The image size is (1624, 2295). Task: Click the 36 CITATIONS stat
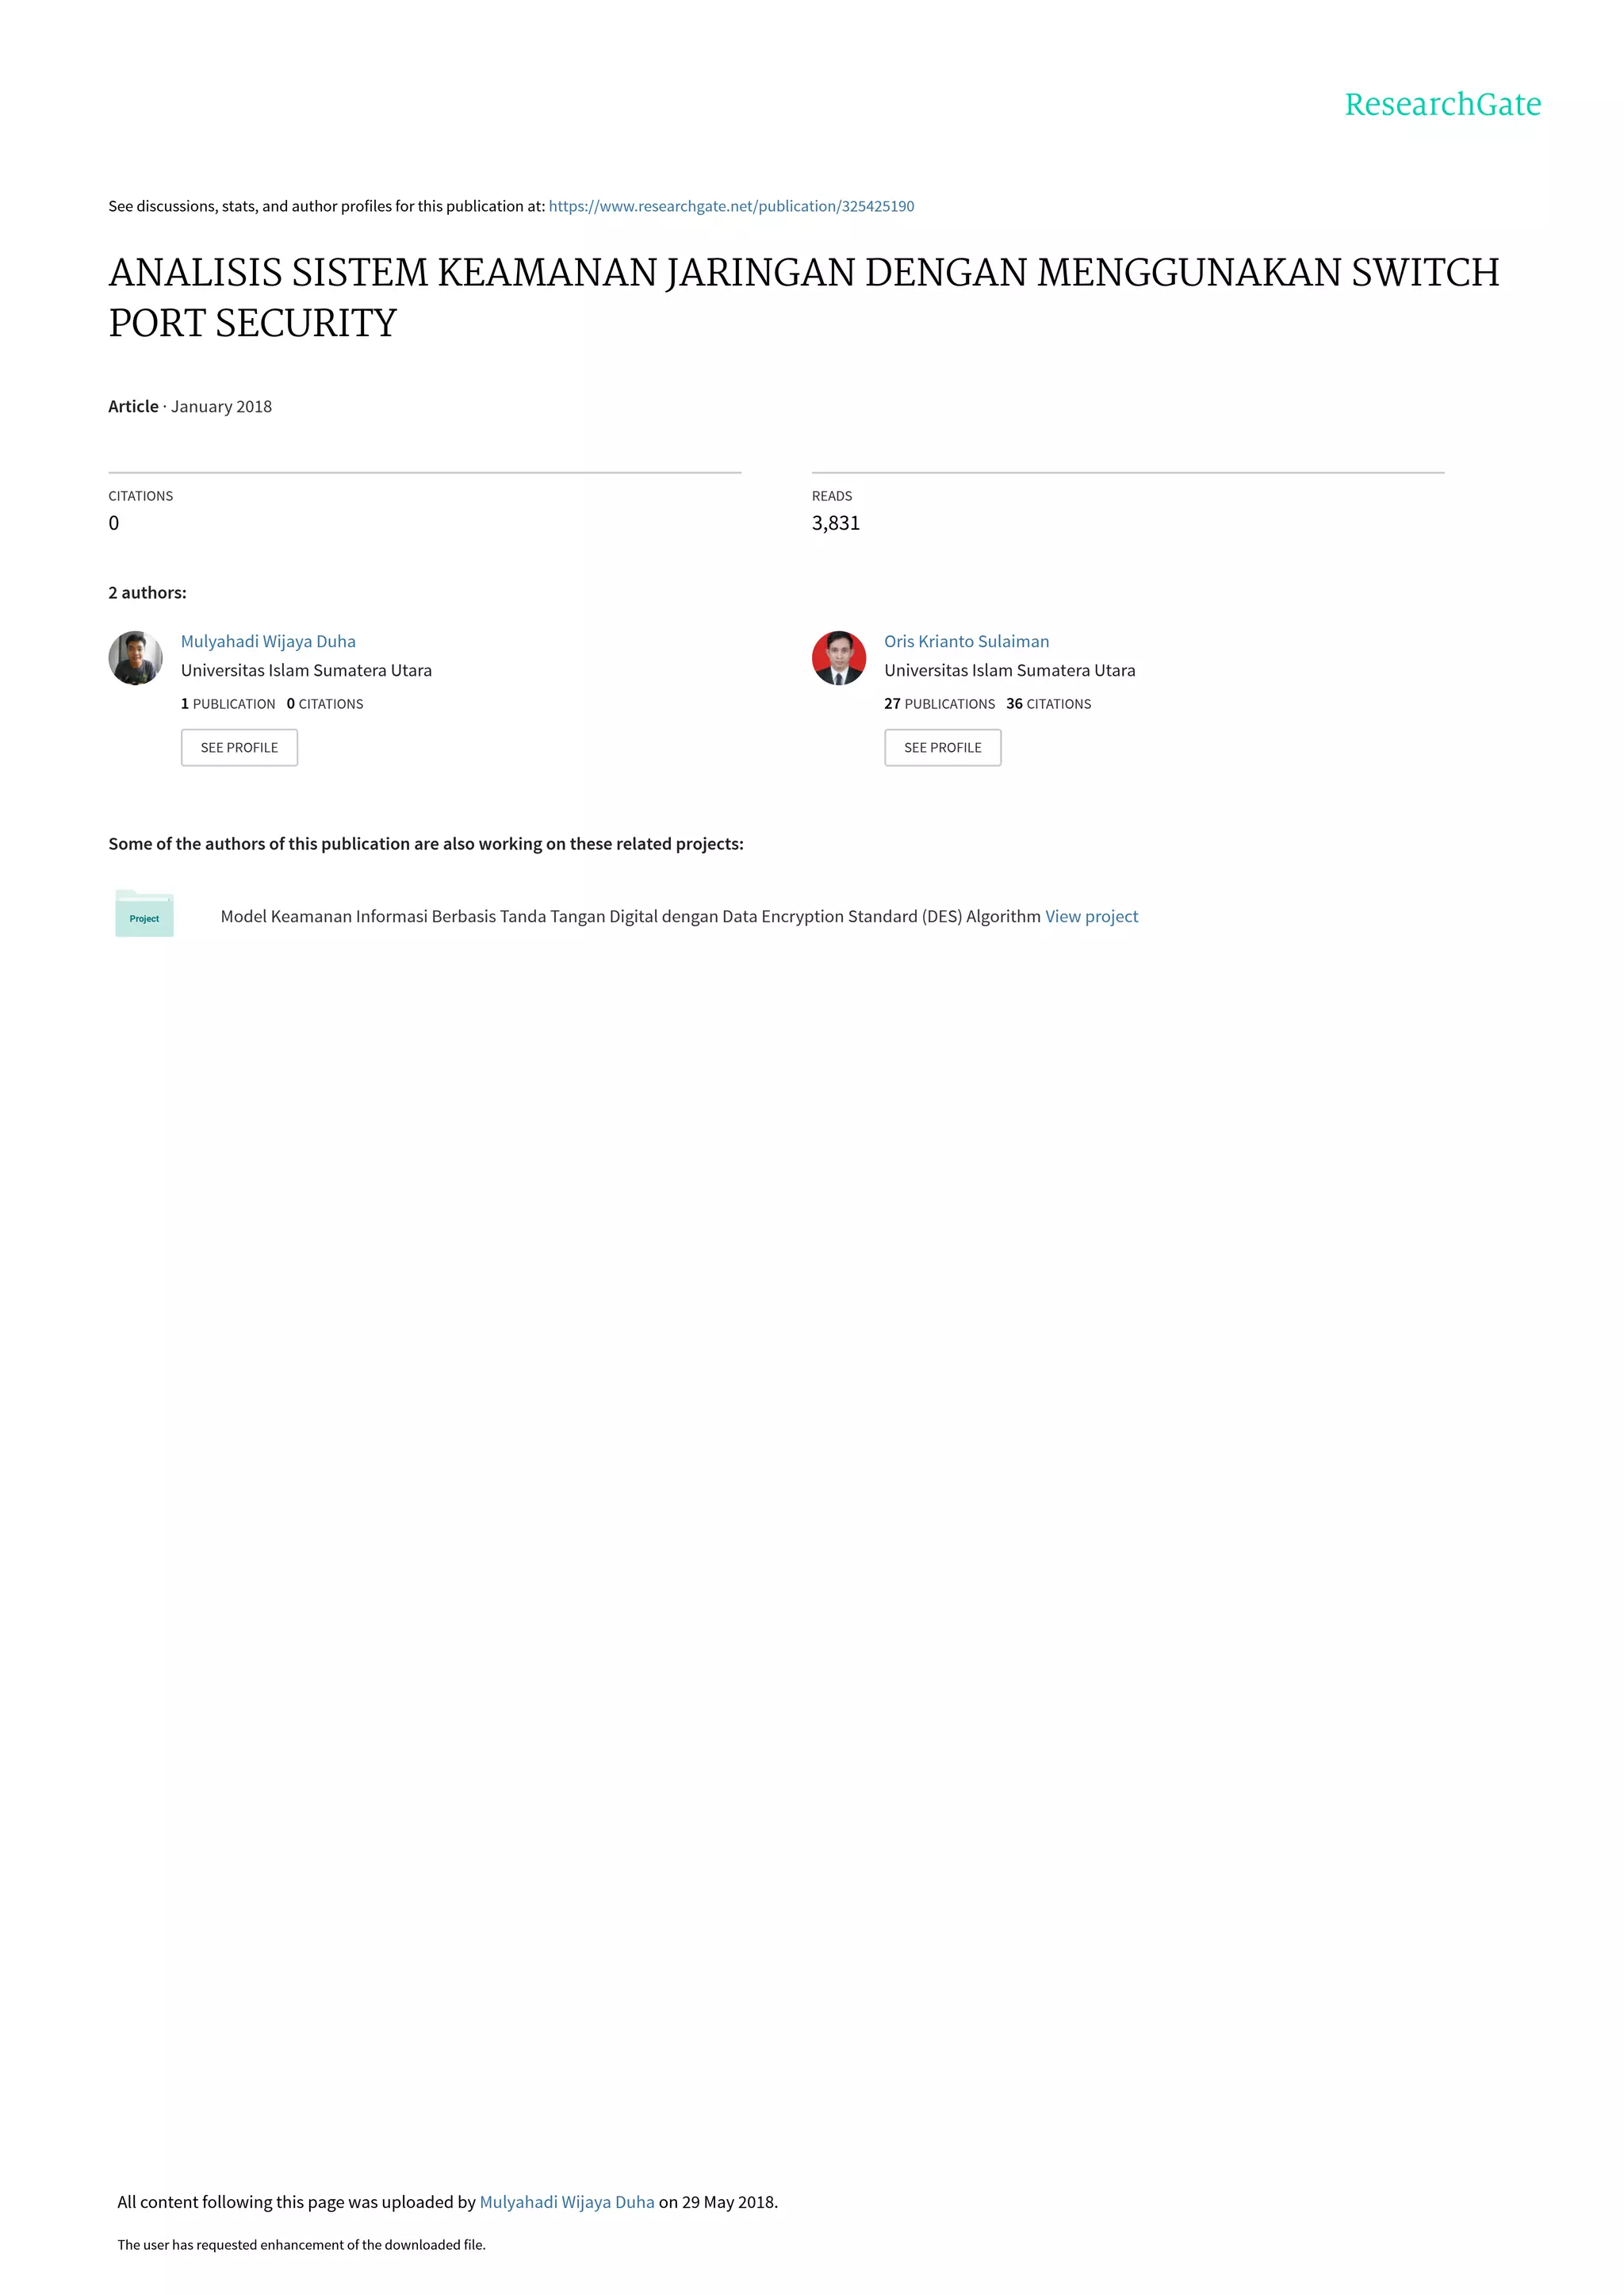(1048, 704)
